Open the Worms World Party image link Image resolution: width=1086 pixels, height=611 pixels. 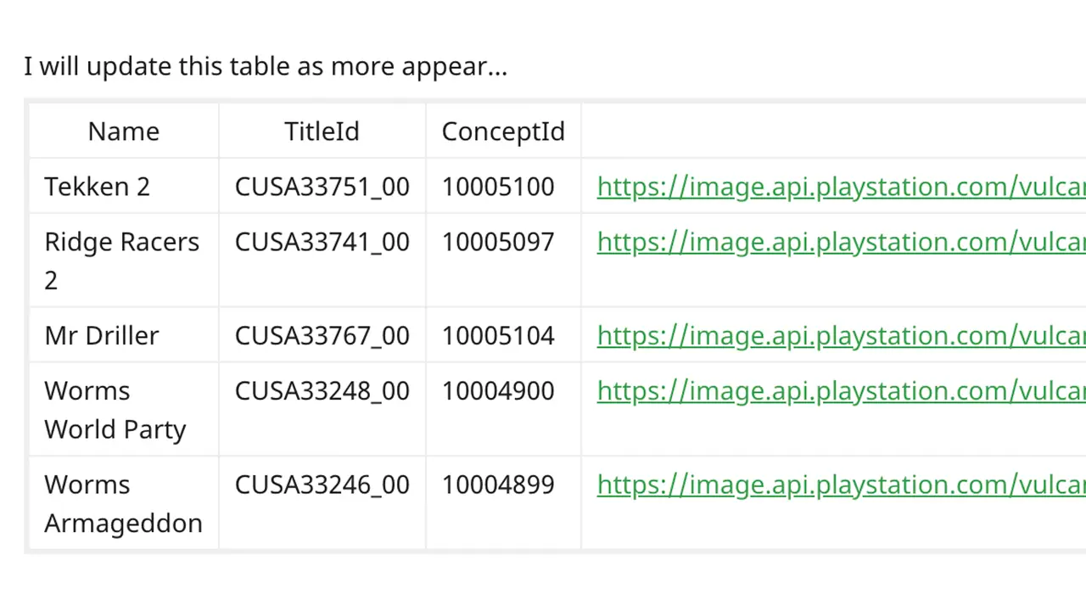coord(840,390)
